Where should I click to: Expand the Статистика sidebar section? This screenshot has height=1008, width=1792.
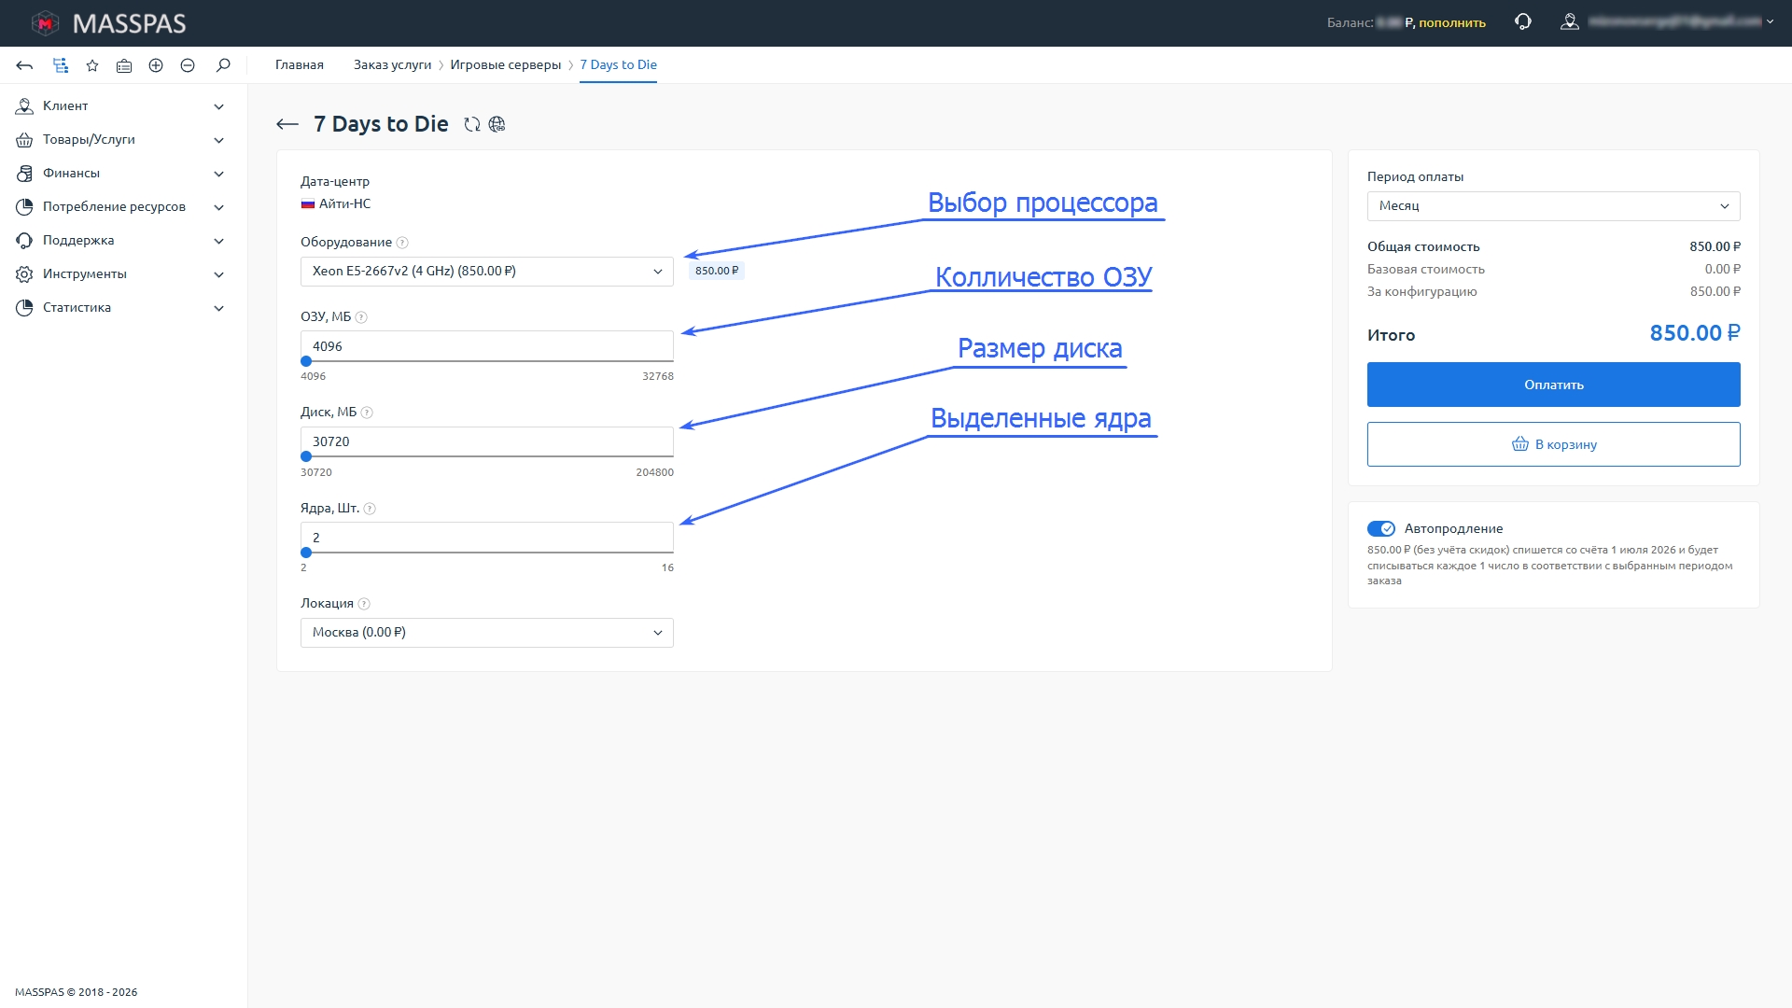point(121,308)
